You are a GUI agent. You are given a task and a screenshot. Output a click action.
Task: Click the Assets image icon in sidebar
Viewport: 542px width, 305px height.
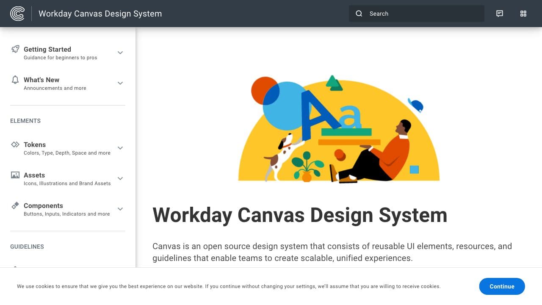point(15,175)
